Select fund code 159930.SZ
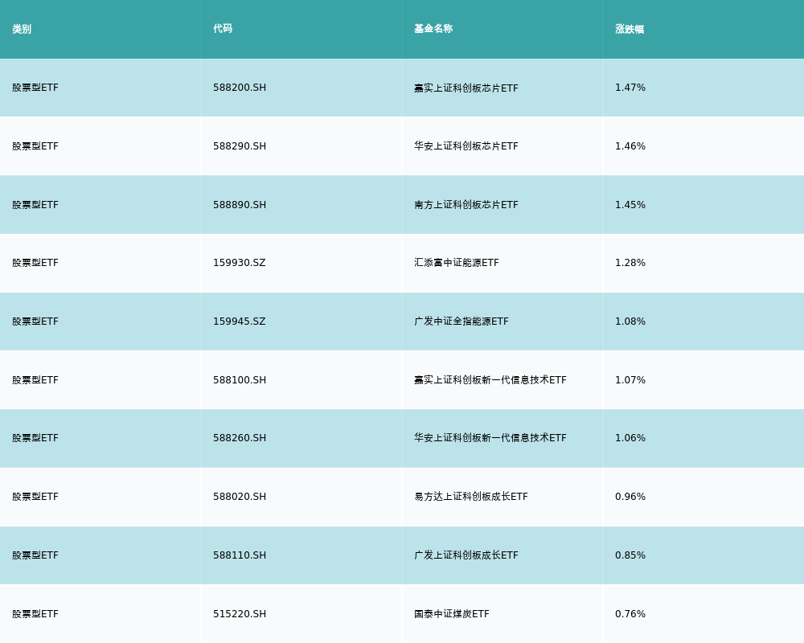The image size is (804, 643). [239, 263]
